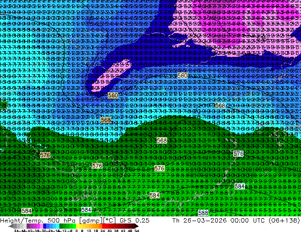Viewport: 301px width, 232px height.
Task: Click the 588 contour label near the bottom edge
Action: 203,213
